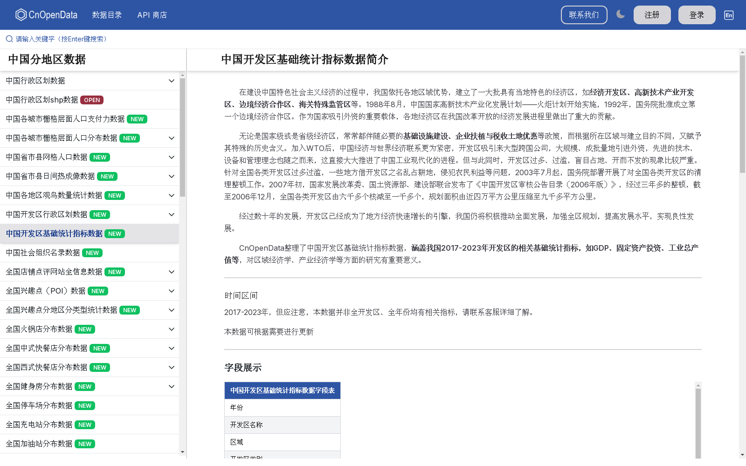Click sidebar scrollbar up arrow

coord(182,75)
